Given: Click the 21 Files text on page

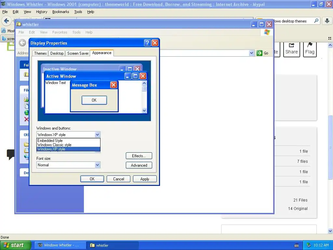Looking at the screenshot, I should [x=300, y=200].
